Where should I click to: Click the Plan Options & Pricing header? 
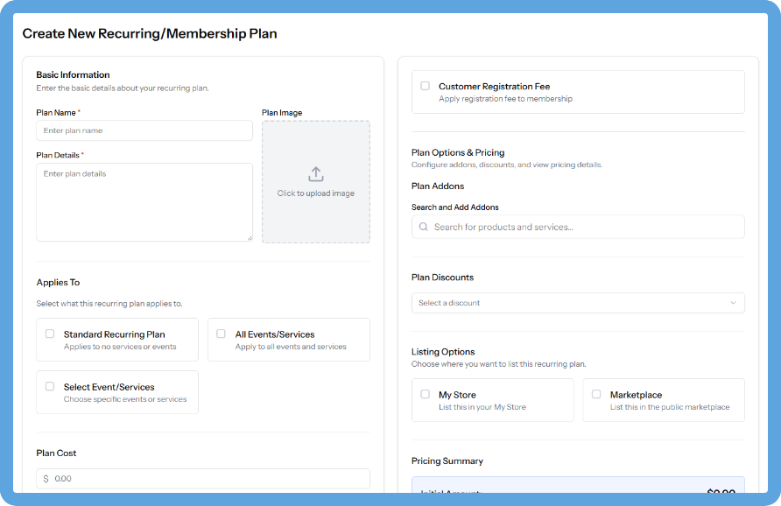(x=457, y=151)
